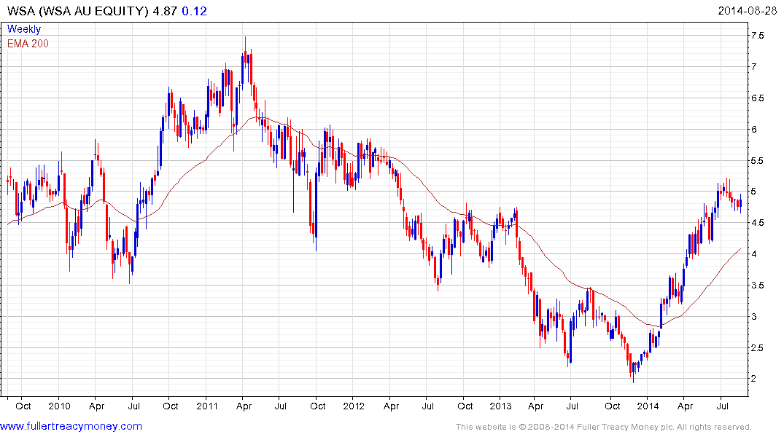
Task: Click the 2014 year axis label
Action: [648, 406]
